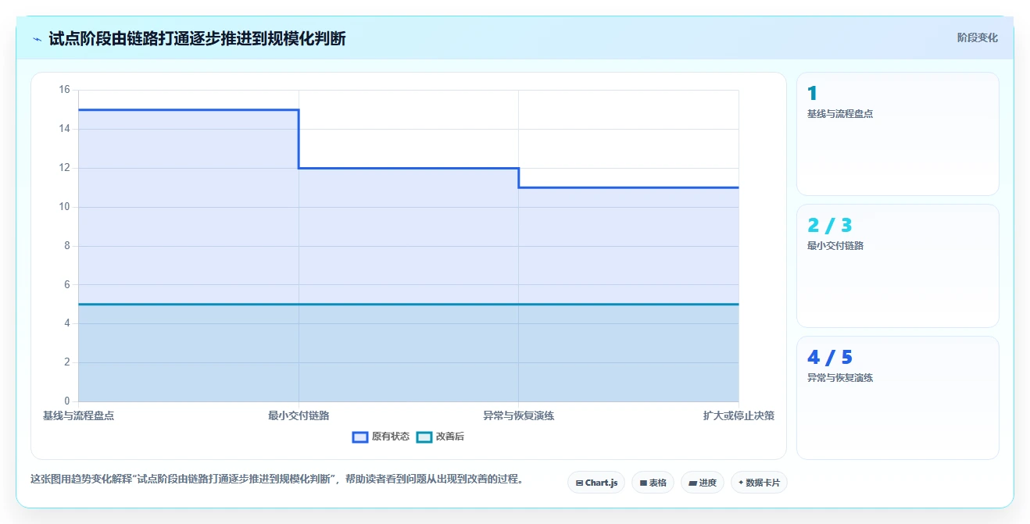
Task: Click the 进度 tag pill
Action: [703, 483]
